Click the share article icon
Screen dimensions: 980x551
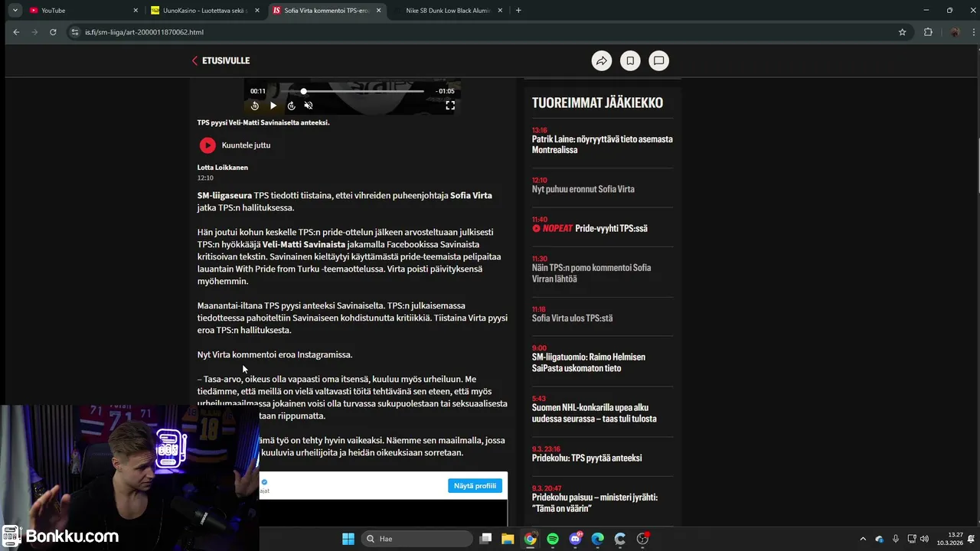pos(602,61)
